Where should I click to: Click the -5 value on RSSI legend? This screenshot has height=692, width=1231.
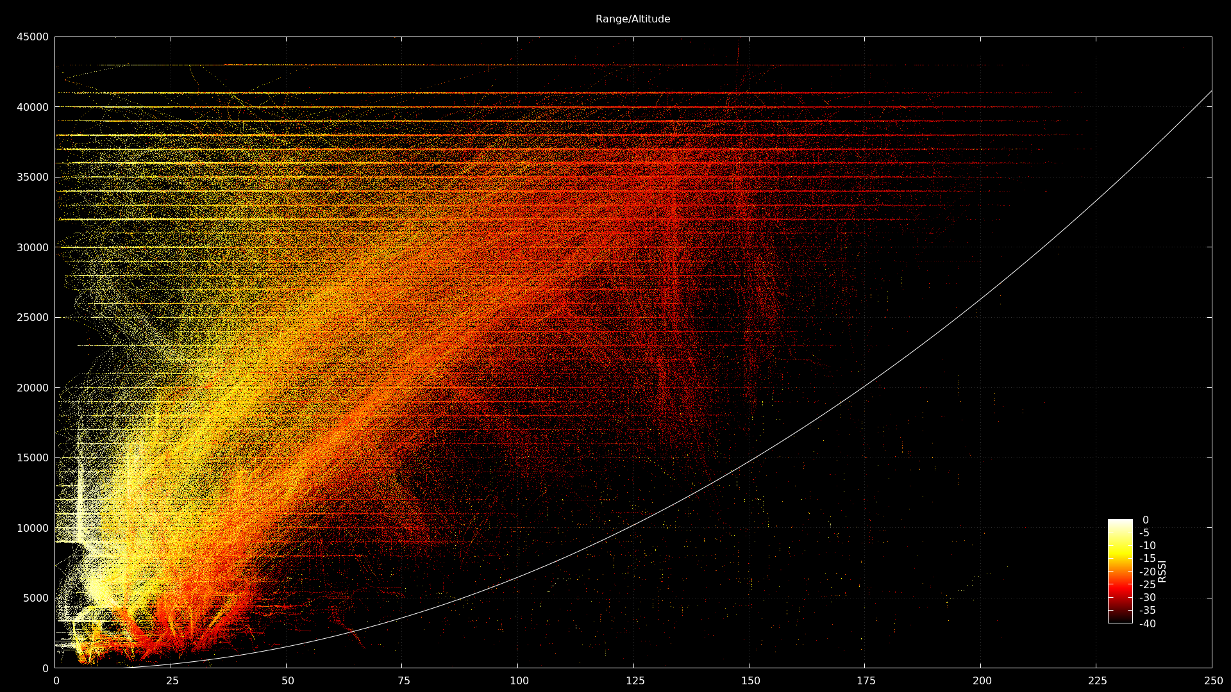click(x=1144, y=533)
